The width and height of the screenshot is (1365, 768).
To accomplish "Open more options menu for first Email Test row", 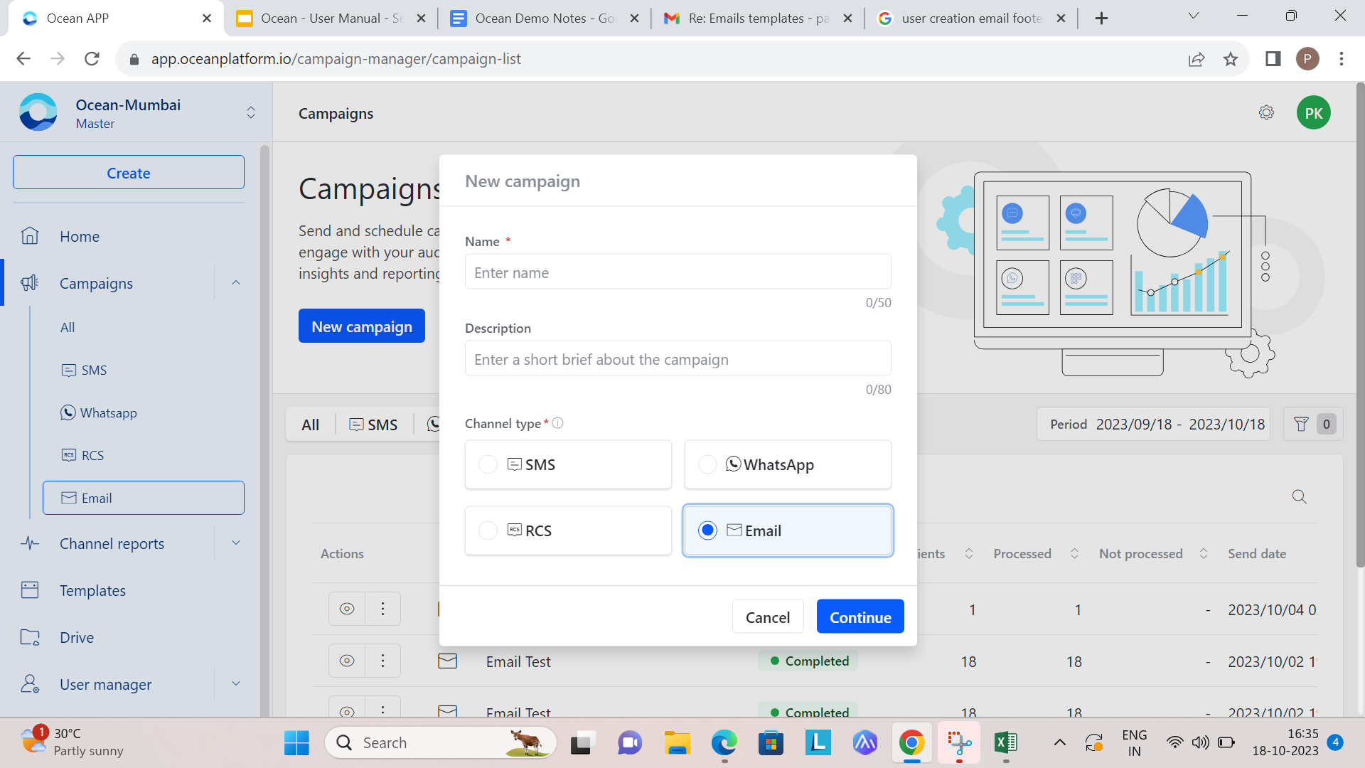I will click(x=382, y=661).
